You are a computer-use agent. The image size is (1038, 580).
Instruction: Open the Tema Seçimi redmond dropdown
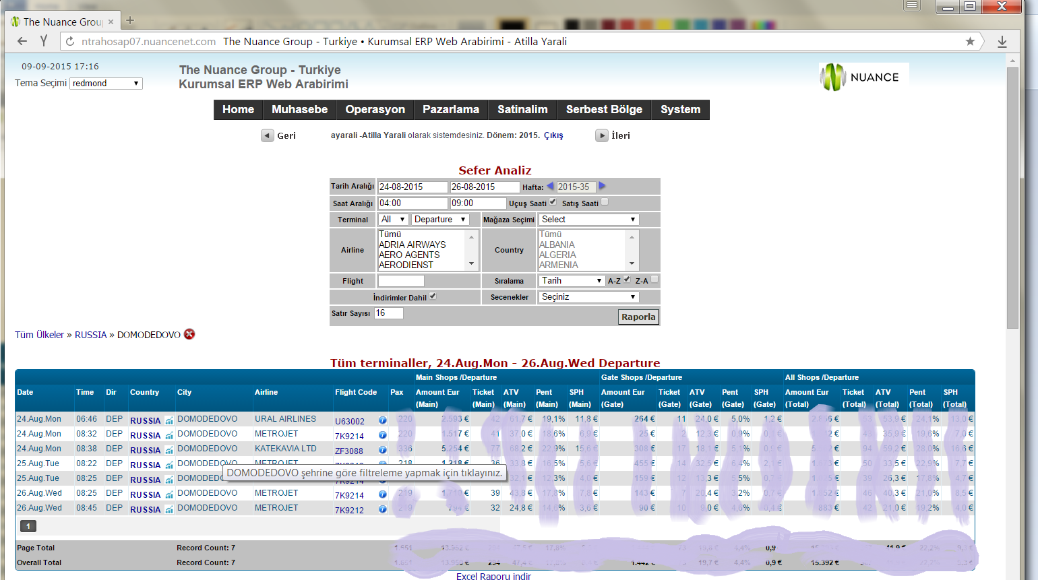click(x=106, y=84)
